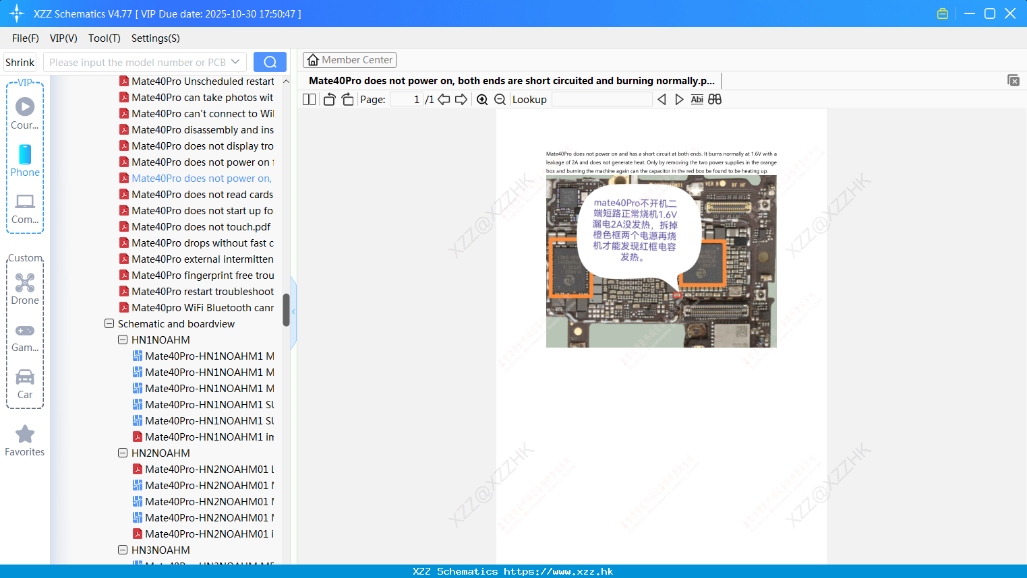Find next lookup result
This screenshot has width=1027, height=578.
tap(679, 99)
